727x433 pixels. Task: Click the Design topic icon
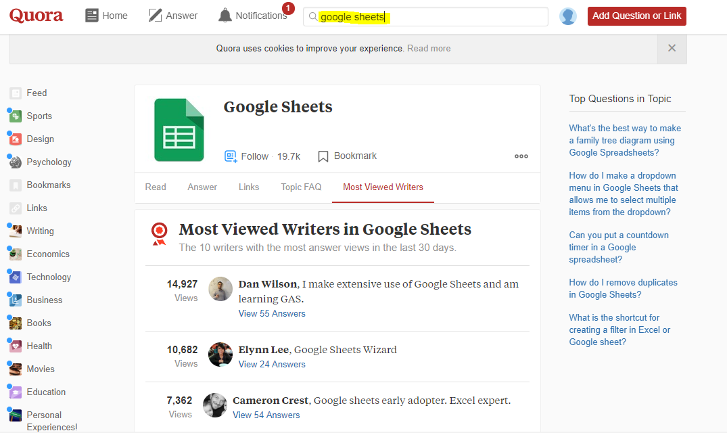[x=16, y=139]
